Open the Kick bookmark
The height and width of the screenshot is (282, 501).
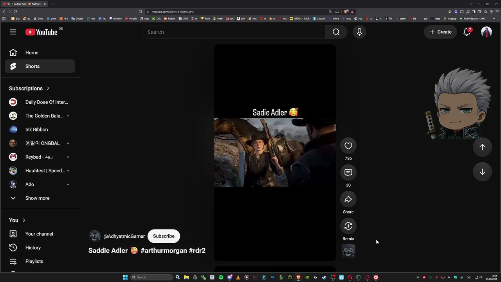(157, 18)
